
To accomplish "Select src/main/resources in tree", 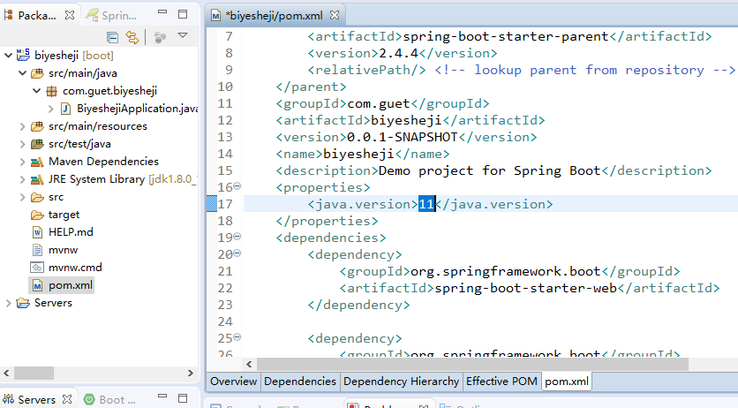I will 89,126.
